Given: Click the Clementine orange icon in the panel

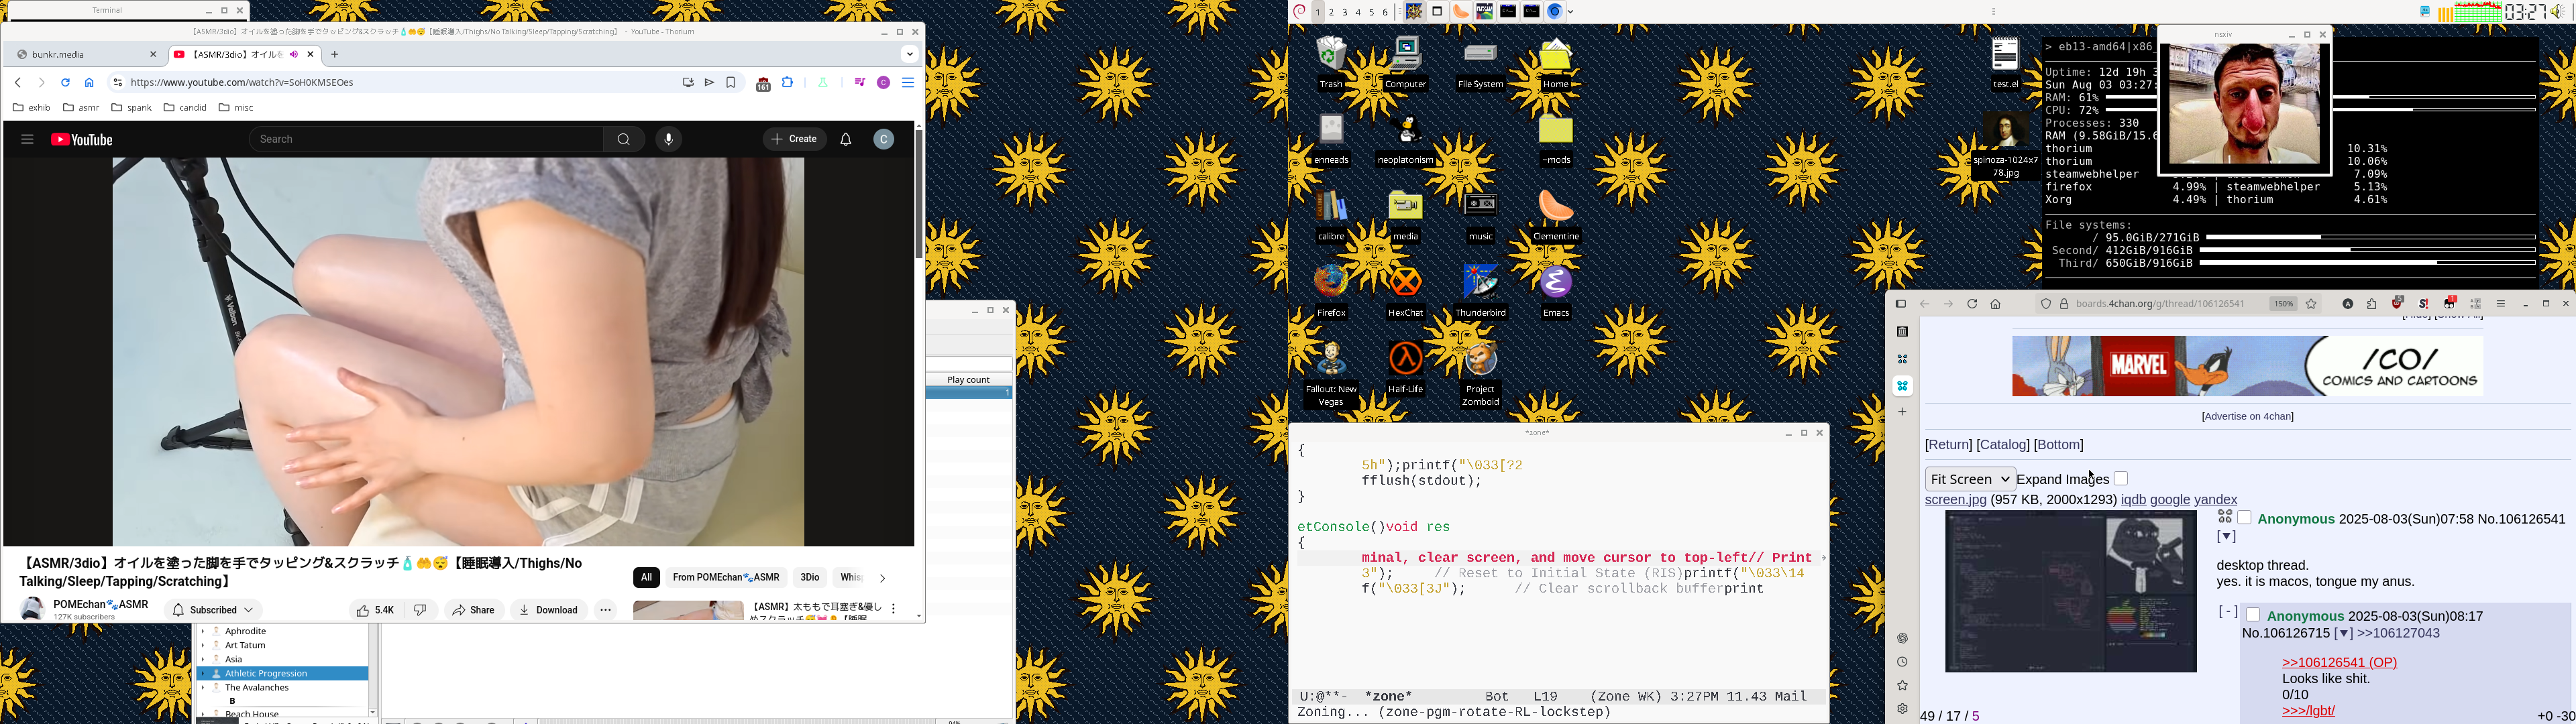Looking at the screenshot, I should [1461, 12].
